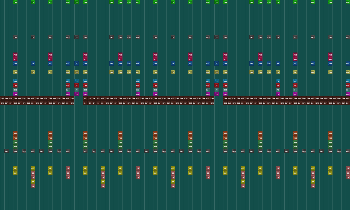
Task: Select the leftmost C5 in the upper brown row
Action: coord(85,98)
